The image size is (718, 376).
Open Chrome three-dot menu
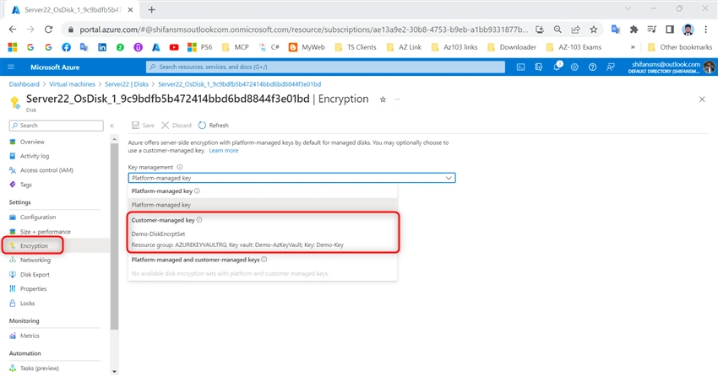(705, 30)
